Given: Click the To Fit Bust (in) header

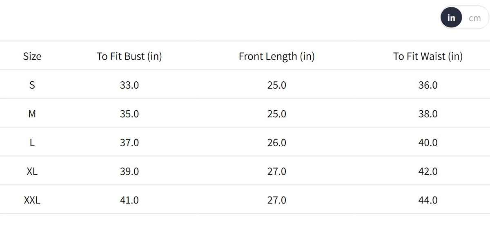Looking at the screenshot, I should click(x=129, y=56).
